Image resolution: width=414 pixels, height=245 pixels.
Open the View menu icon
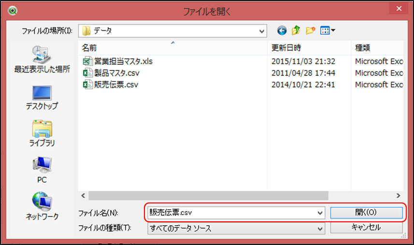325,30
